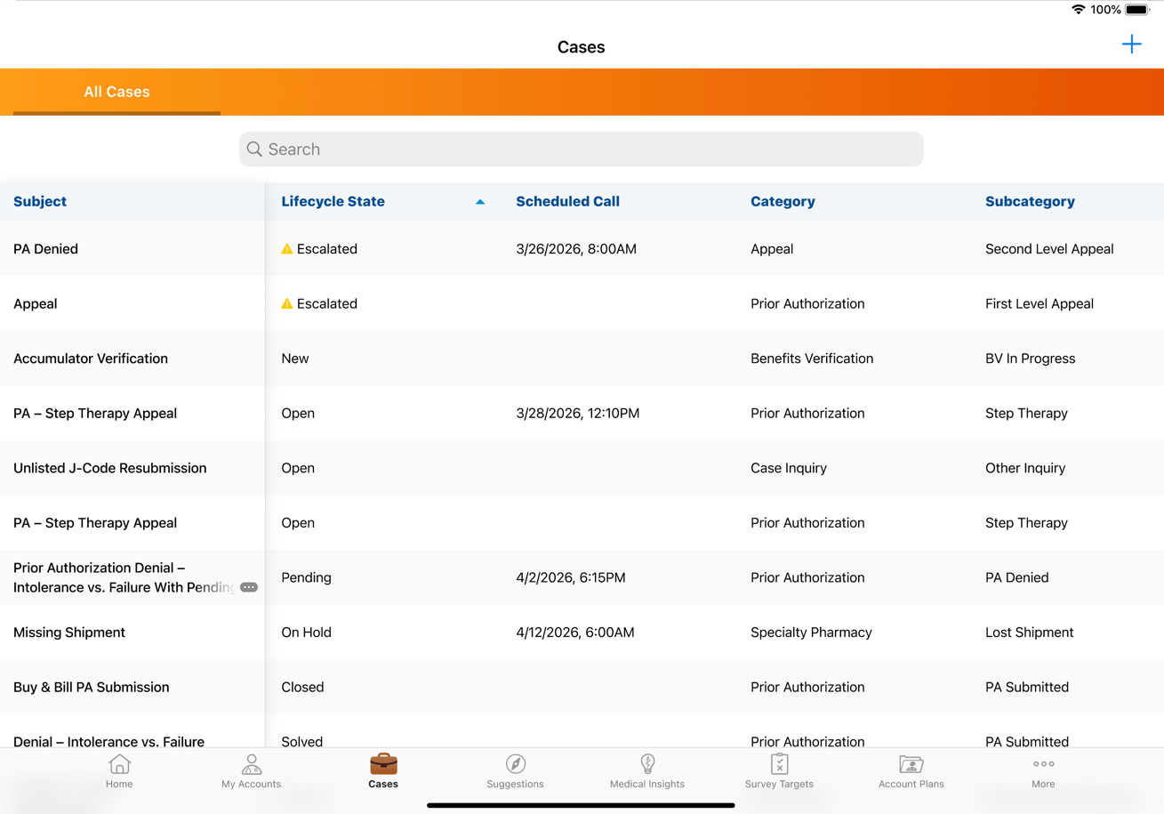This screenshot has width=1164, height=814.
Task: Open the Missing Shipment case
Action: pos(69,633)
